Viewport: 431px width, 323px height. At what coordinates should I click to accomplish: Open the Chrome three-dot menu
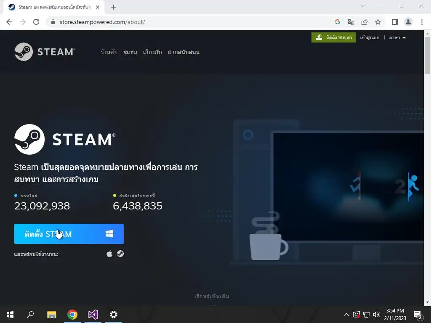422,22
